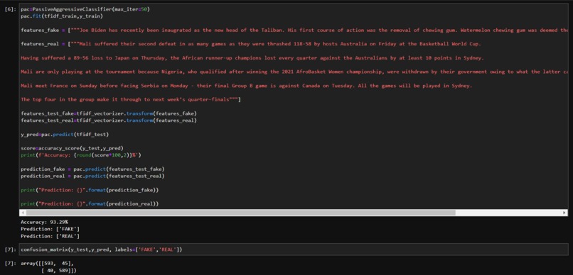Click into the confusion_matrix code cell
The image size is (573, 275).
[294, 249]
